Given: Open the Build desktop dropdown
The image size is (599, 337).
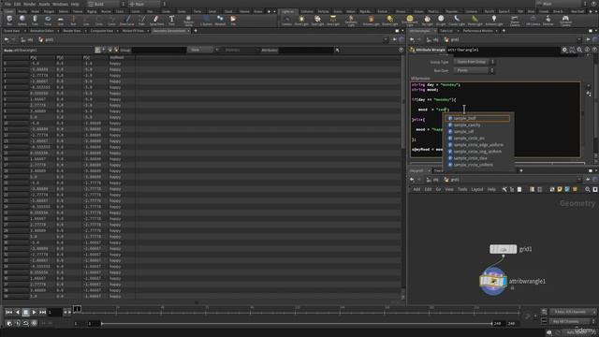Looking at the screenshot, I should coord(107,4).
